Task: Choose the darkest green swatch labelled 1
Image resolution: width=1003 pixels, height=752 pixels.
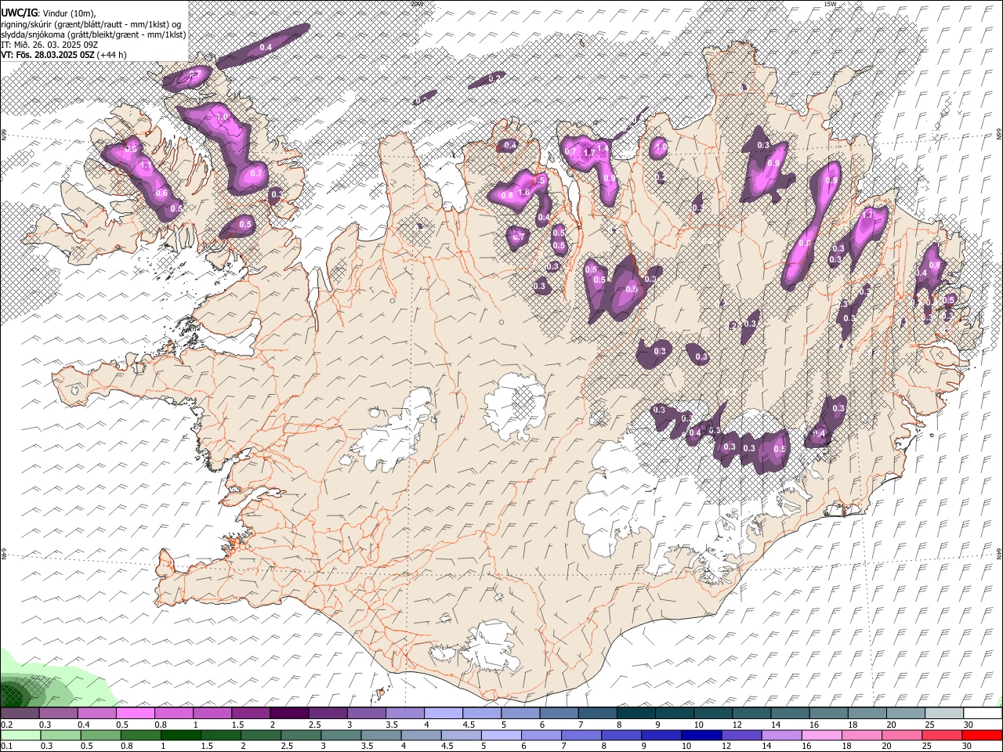Action: pos(180,736)
